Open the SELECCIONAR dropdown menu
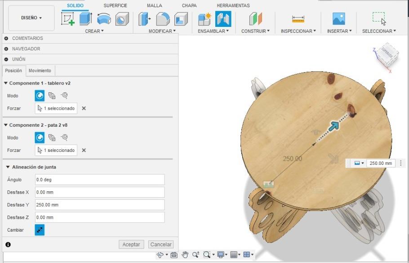 (x=379, y=31)
